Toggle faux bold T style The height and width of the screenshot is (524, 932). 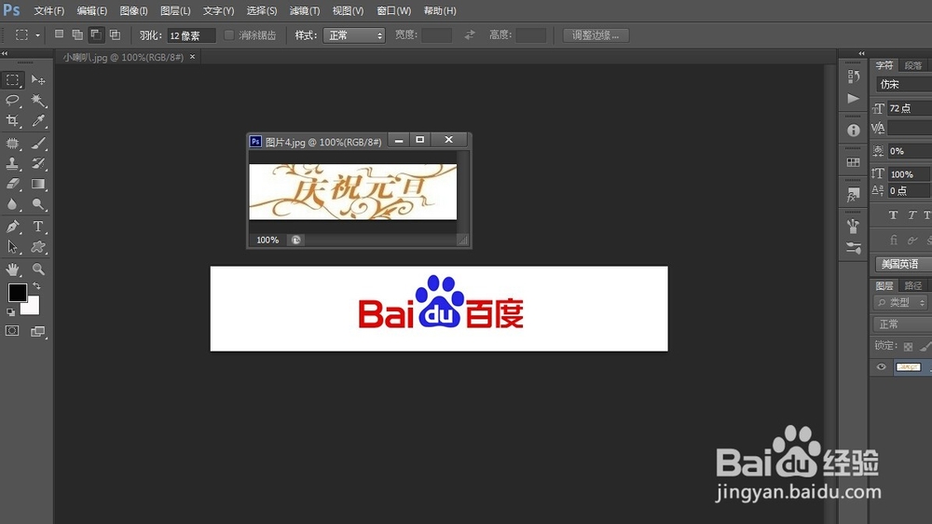(893, 215)
